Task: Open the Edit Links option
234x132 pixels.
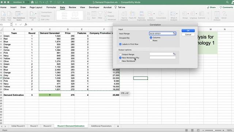Action: (44, 19)
